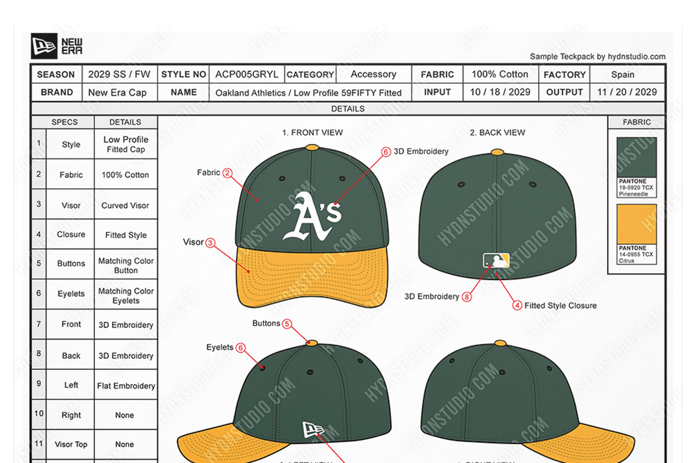Select the SPECS column header
This screenshot has height=463, width=695.
click(64, 122)
